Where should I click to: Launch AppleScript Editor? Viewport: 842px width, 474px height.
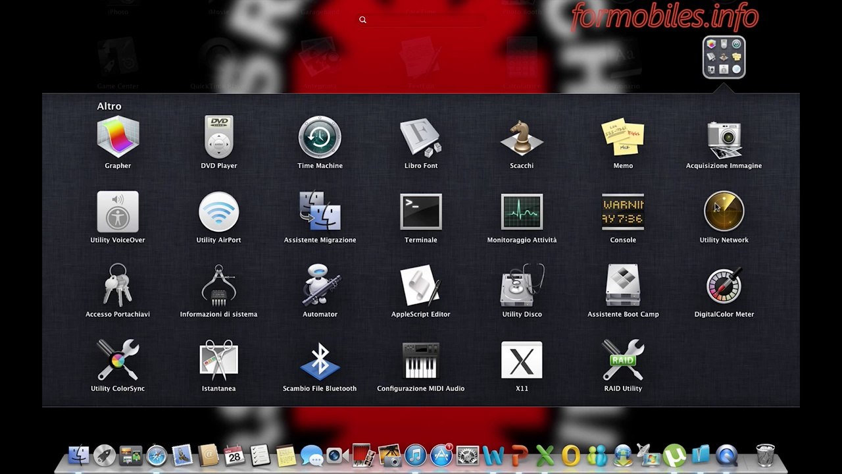click(421, 286)
